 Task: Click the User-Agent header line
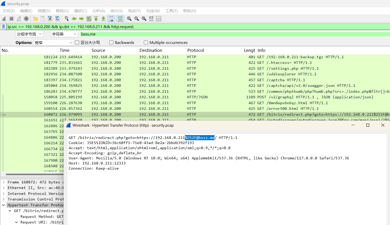tap(209, 158)
